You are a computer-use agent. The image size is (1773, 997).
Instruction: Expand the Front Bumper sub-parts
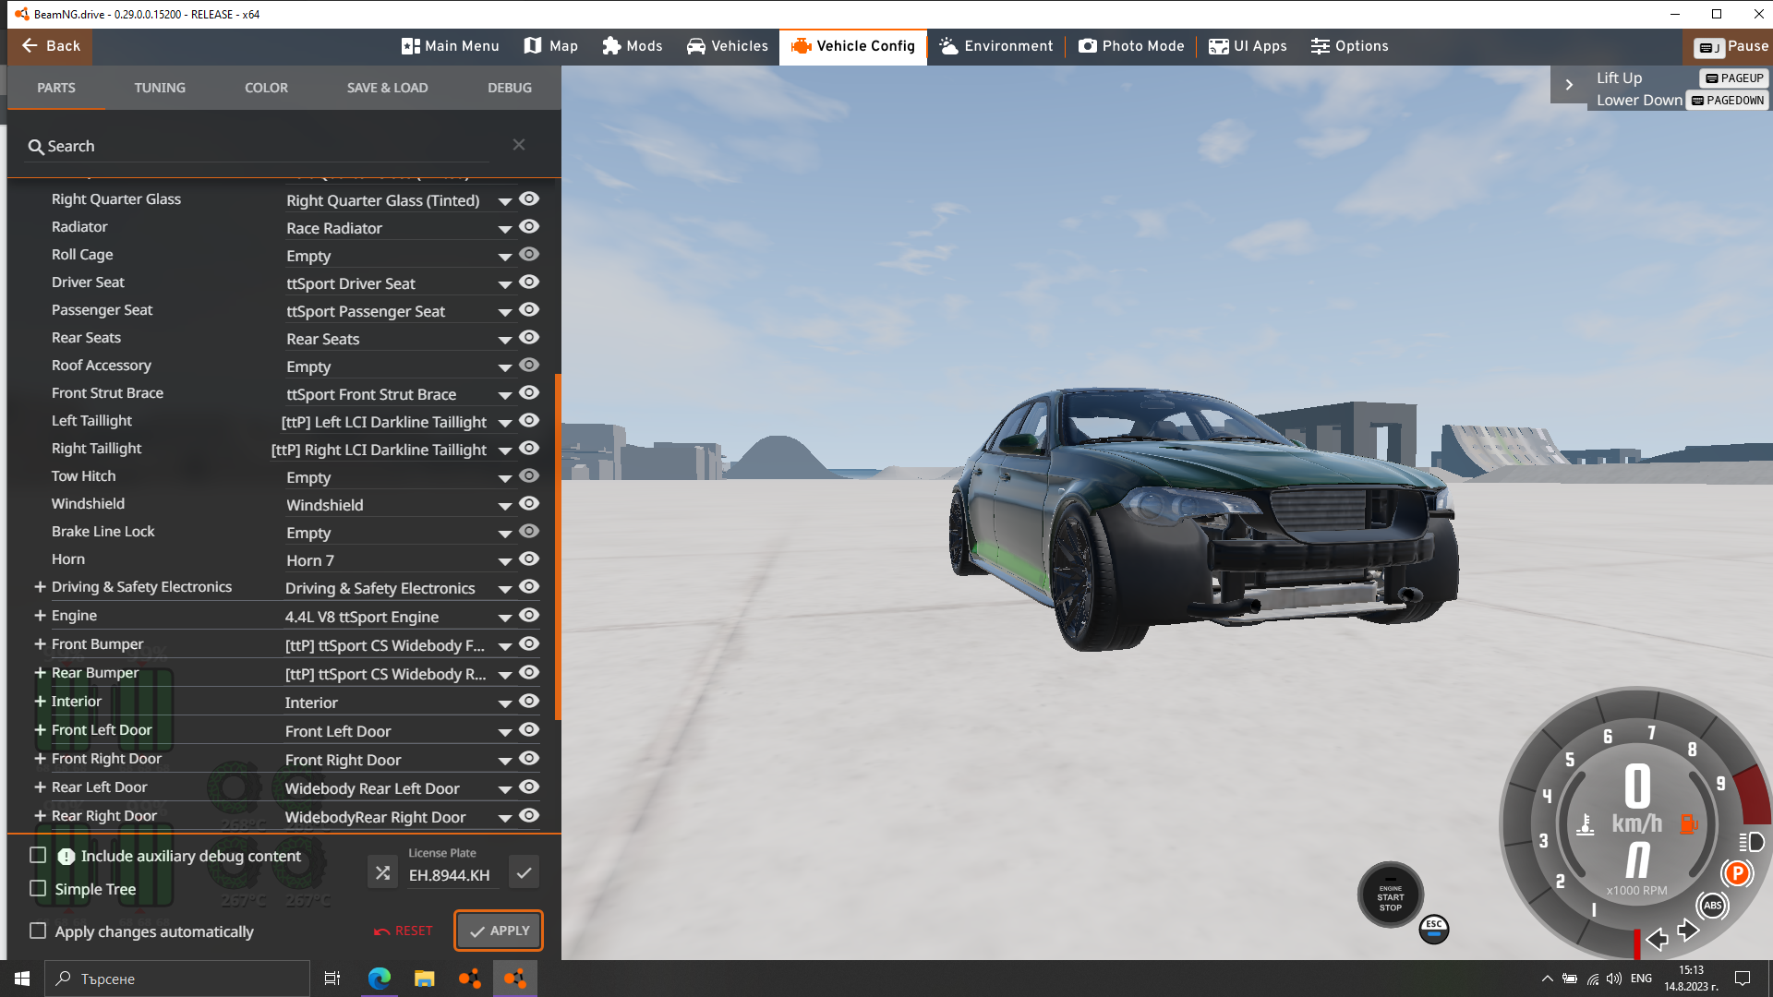(40, 643)
